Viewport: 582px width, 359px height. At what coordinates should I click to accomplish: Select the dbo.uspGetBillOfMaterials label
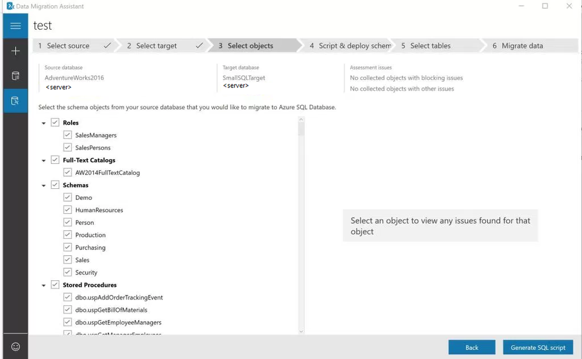pos(111,310)
